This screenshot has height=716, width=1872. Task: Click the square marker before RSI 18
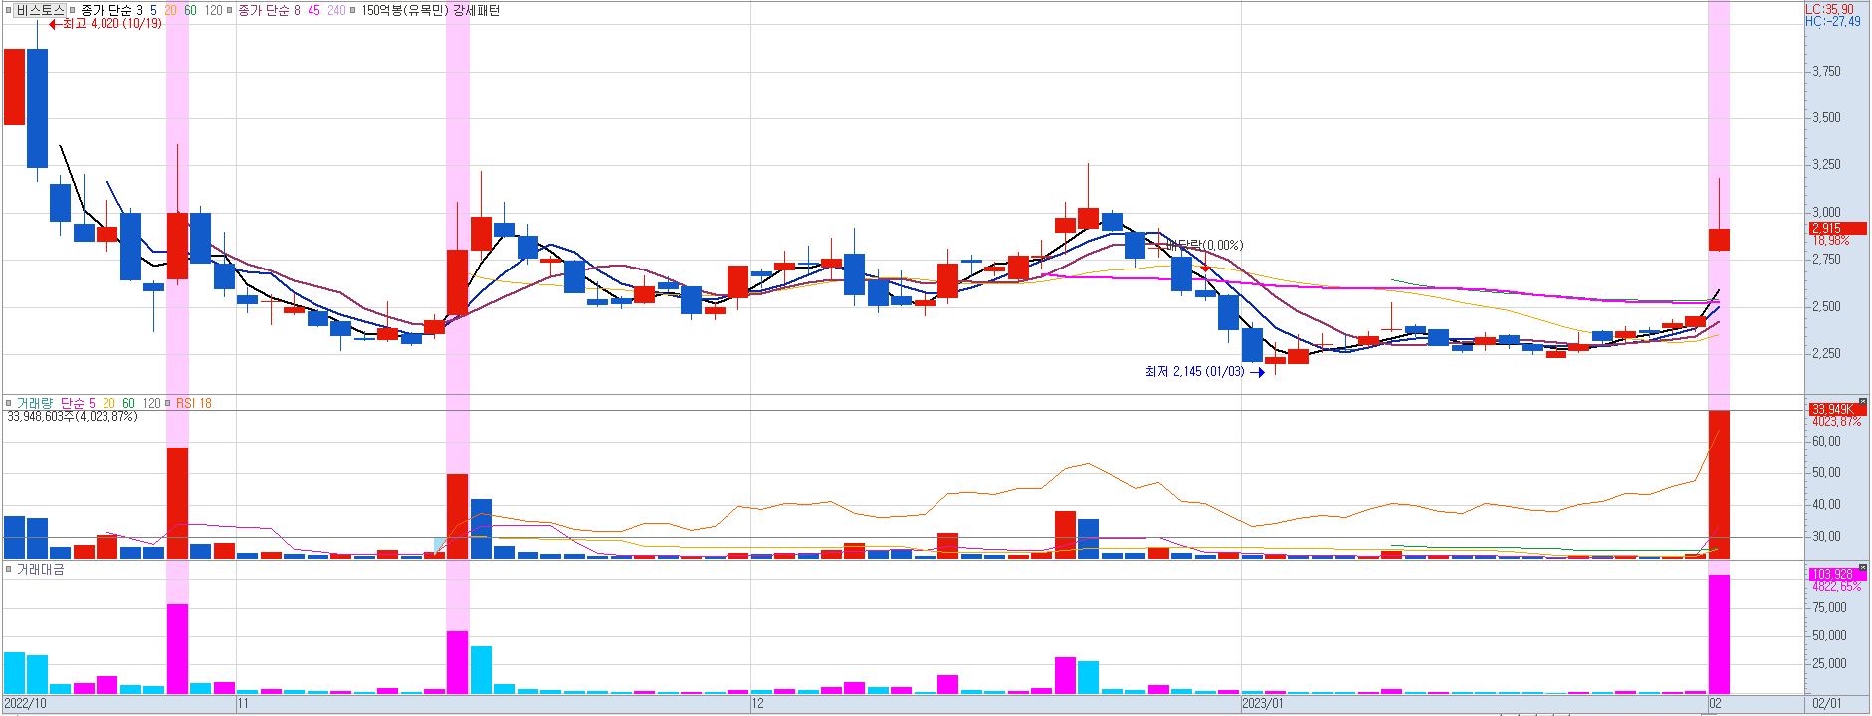pyautogui.click(x=169, y=403)
